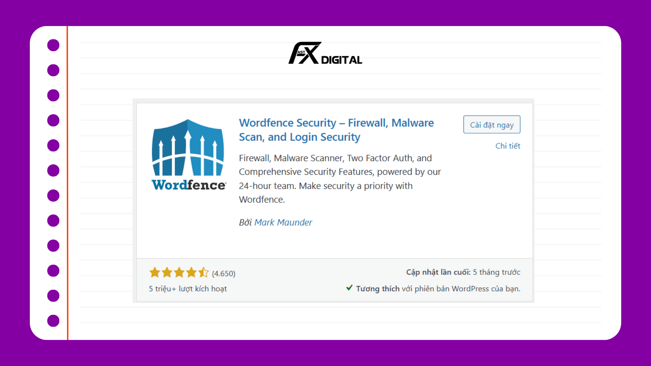Click the fourth gold rating star
Viewport: 651px width, 366px height.
point(191,272)
